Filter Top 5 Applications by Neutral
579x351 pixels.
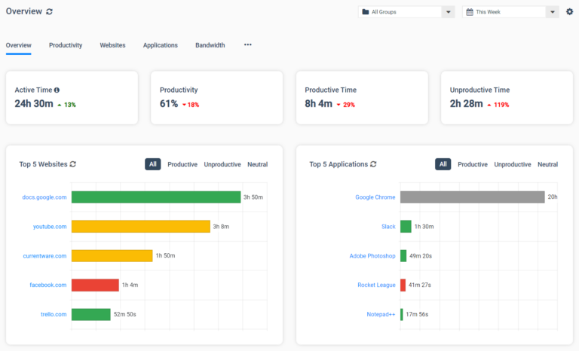pyautogui.click(x=547, y=164)
